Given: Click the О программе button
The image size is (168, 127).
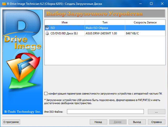Looking at the screenshot, I should pos(11,122).
